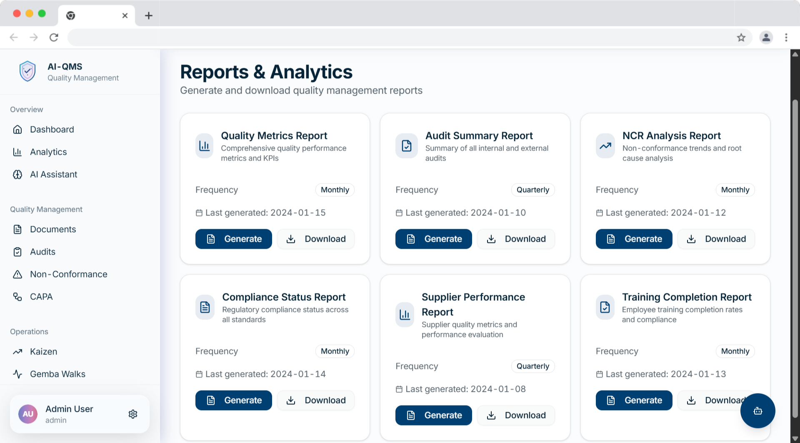
Task: Download the Compliance Status Report
Action: [x=316, y=400]
